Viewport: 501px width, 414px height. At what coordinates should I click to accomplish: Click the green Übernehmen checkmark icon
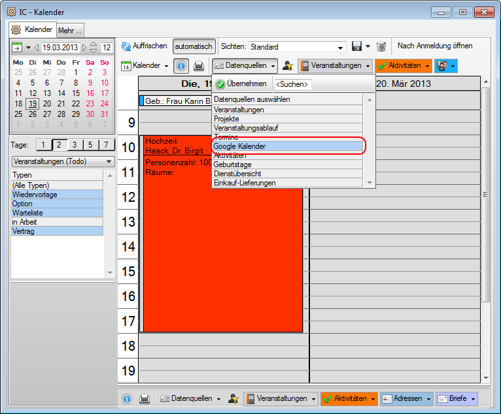(220, 84)
